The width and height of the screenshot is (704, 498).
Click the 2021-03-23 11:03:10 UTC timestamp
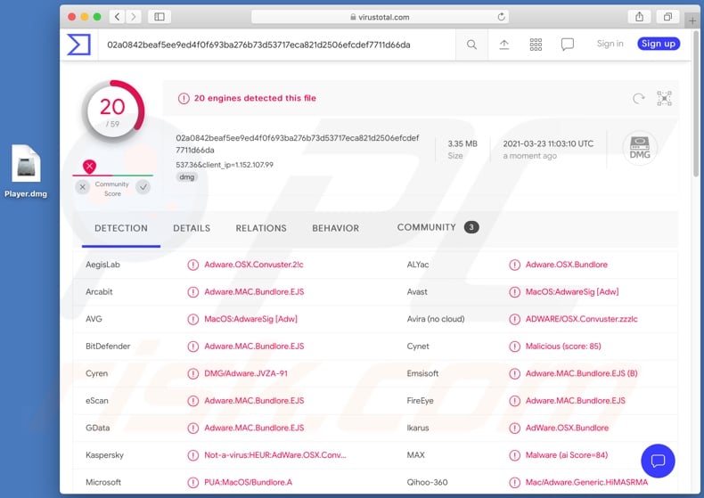pos(548,143)
